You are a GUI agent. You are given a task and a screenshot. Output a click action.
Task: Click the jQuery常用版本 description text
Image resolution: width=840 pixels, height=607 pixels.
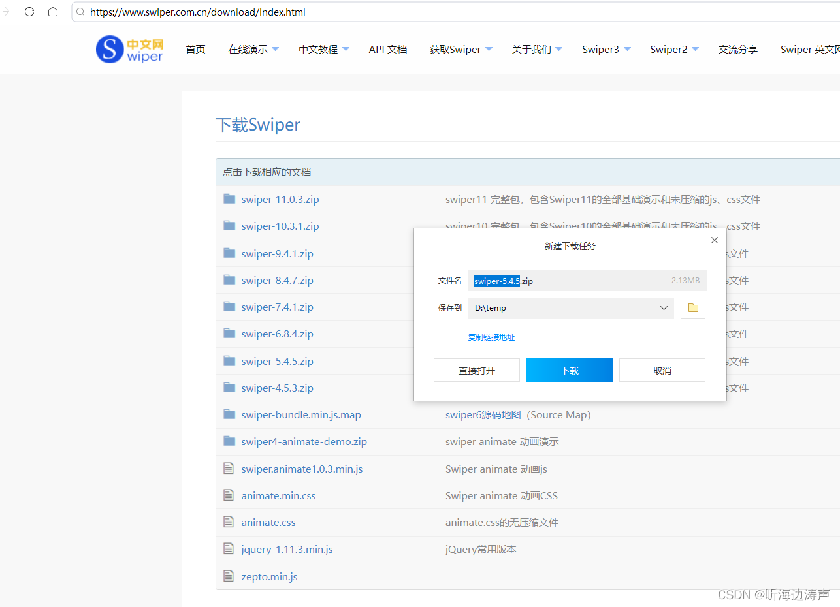pos(481,550)
